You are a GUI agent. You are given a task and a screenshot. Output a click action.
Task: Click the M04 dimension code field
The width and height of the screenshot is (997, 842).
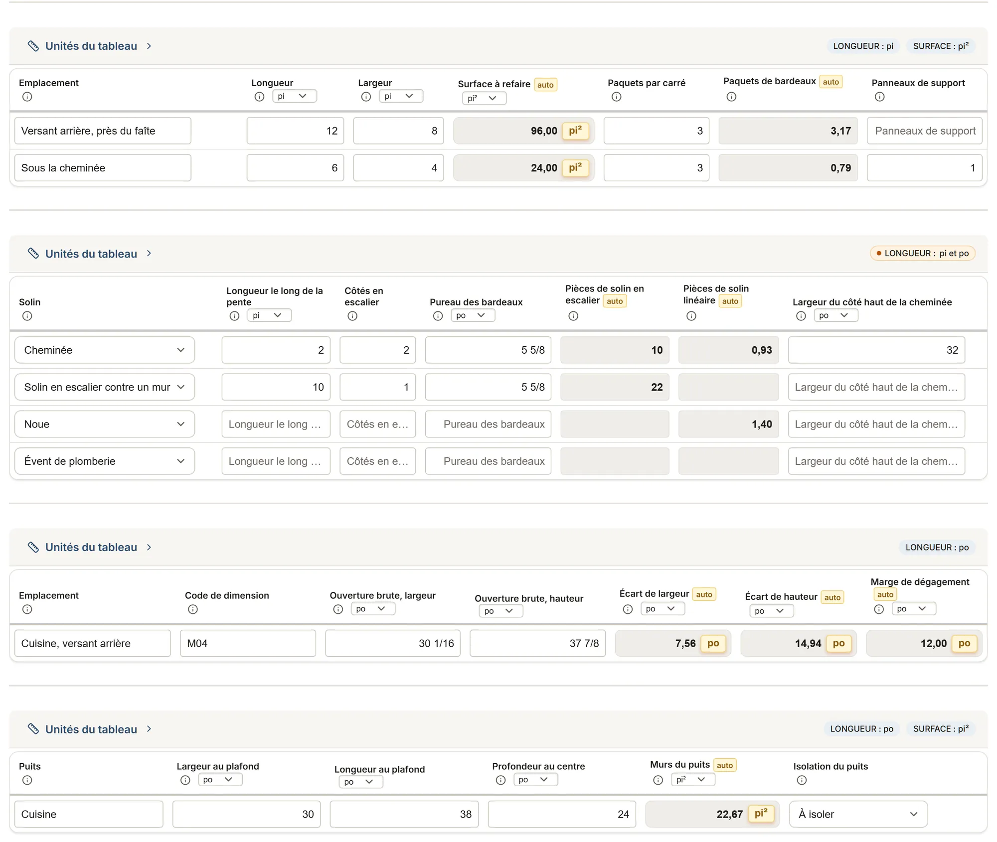(x=248, y=643)
